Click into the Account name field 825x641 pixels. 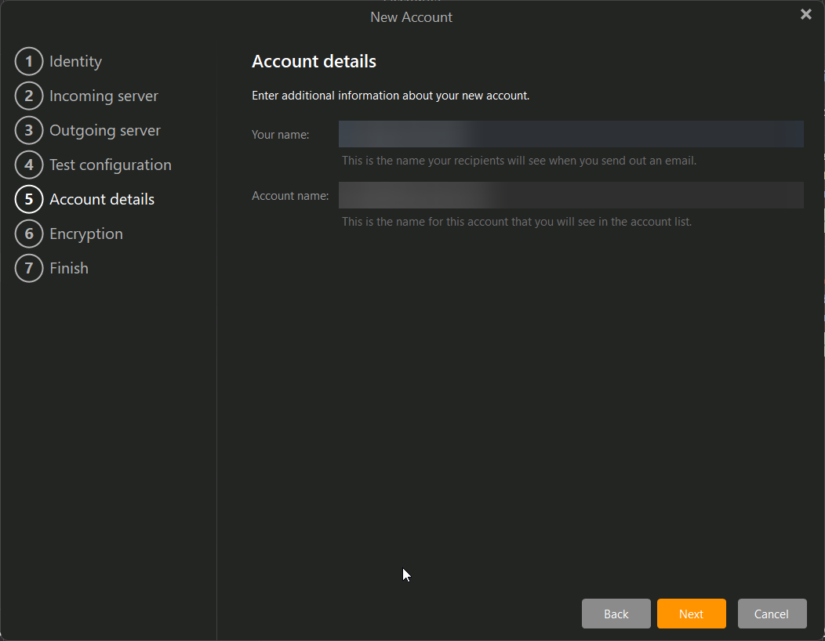point(570,195)
